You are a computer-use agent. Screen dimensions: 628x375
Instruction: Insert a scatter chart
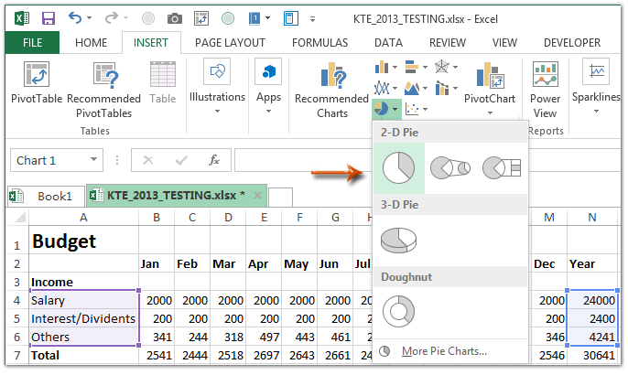point(412,109)
